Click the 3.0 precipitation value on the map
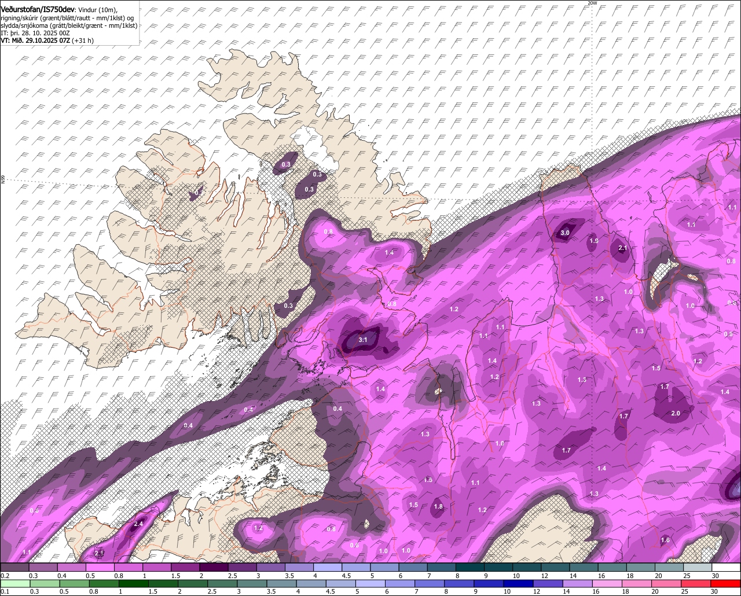The image size is (741, 596). click(x=565, y=233)
